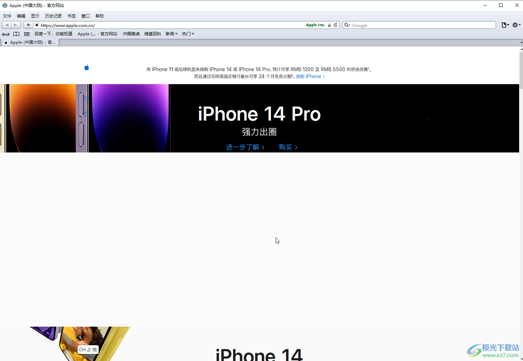This screenshot has height=361, width=523.
Task: Open the 帮助 menu
Action: coord(100,16)
